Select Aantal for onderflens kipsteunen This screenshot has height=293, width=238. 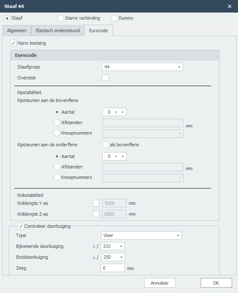(x=57, y=156)
